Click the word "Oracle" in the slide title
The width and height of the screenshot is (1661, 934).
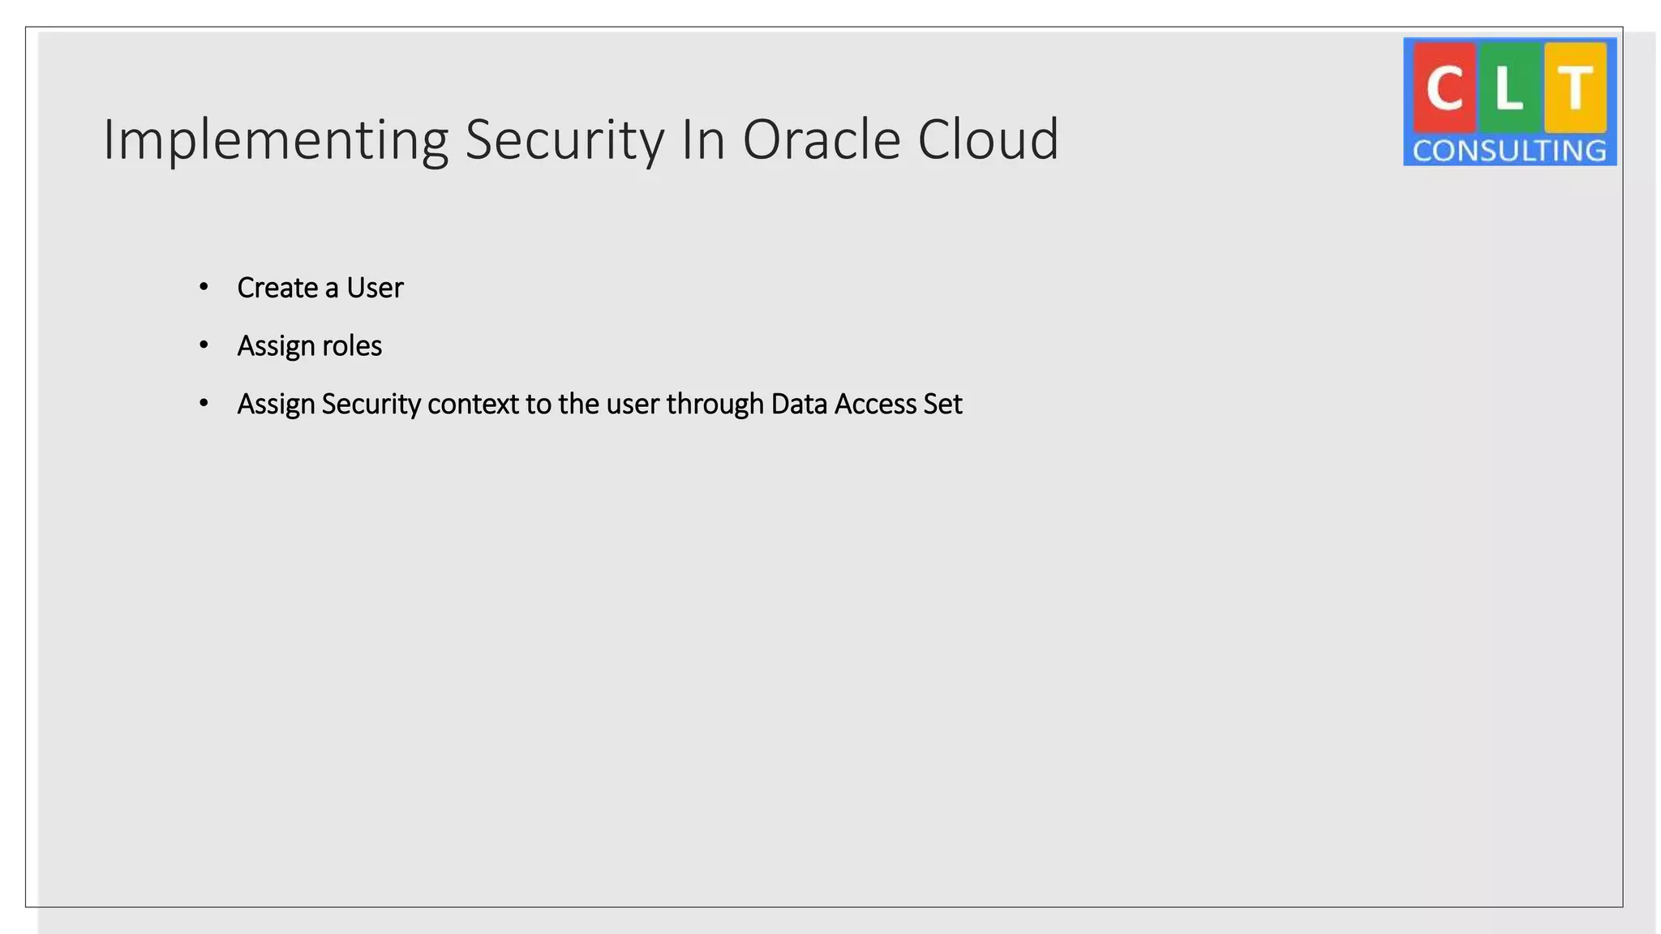tap(821, 139)
